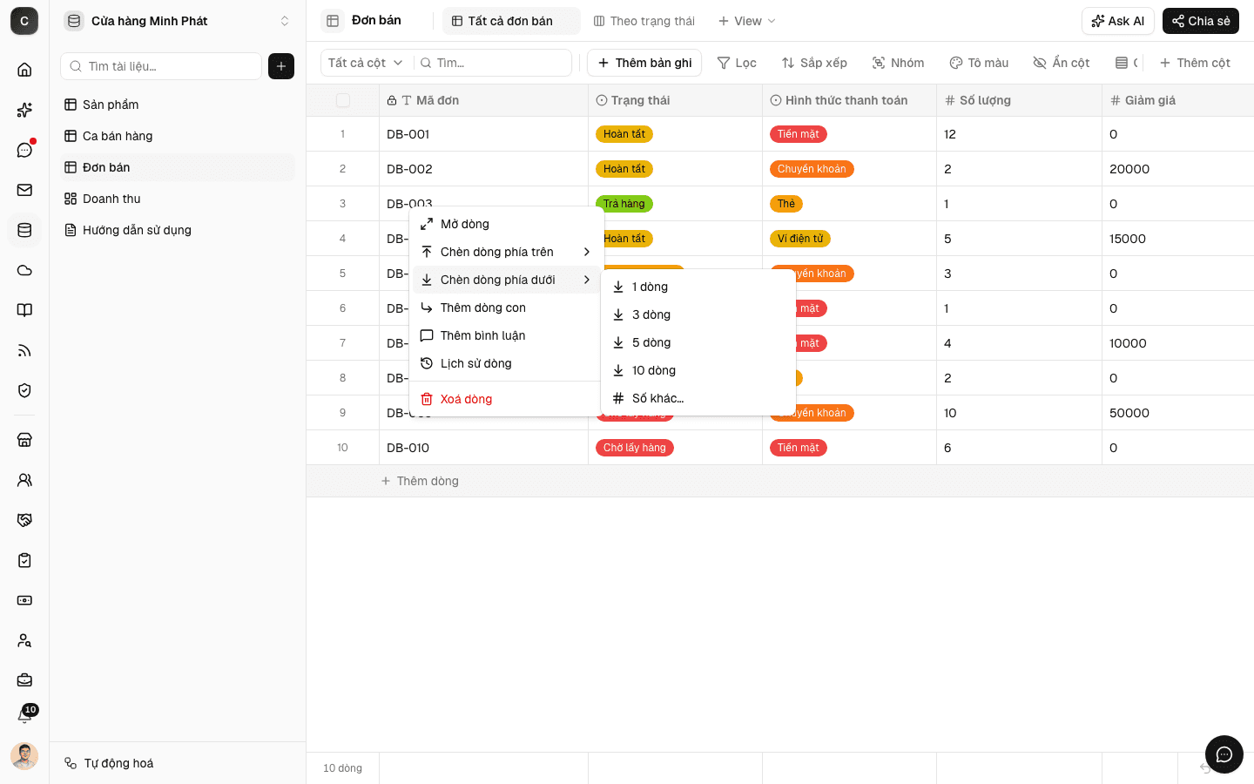Click the mail envelope icon in sidebar

(x=24, y=190)
